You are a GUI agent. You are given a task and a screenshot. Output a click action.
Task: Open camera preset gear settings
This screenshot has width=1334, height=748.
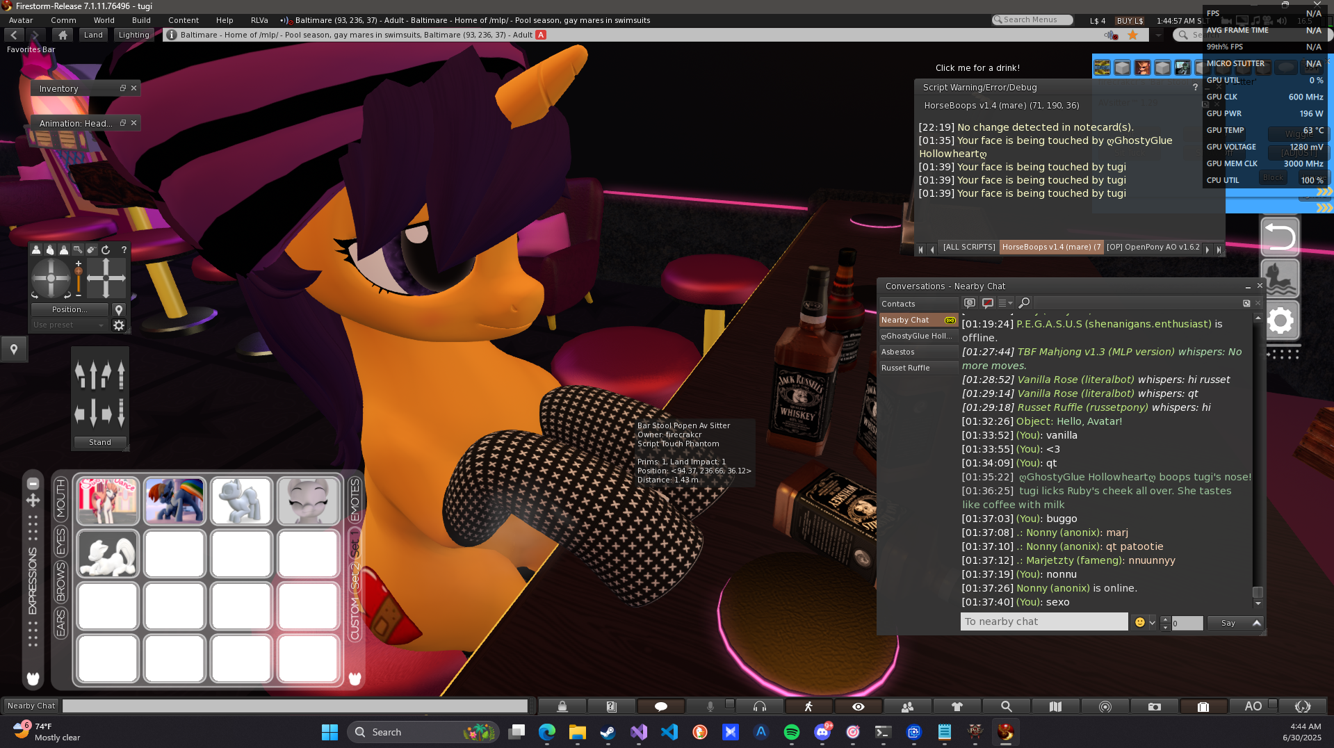coord(119,325)
